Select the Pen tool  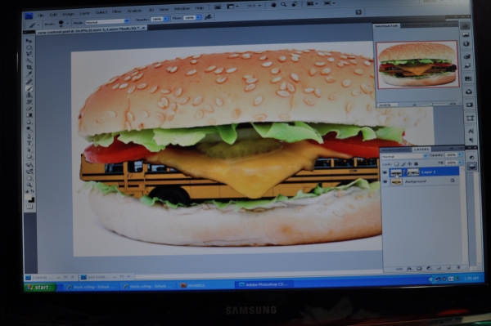click(x=29, y=136)
